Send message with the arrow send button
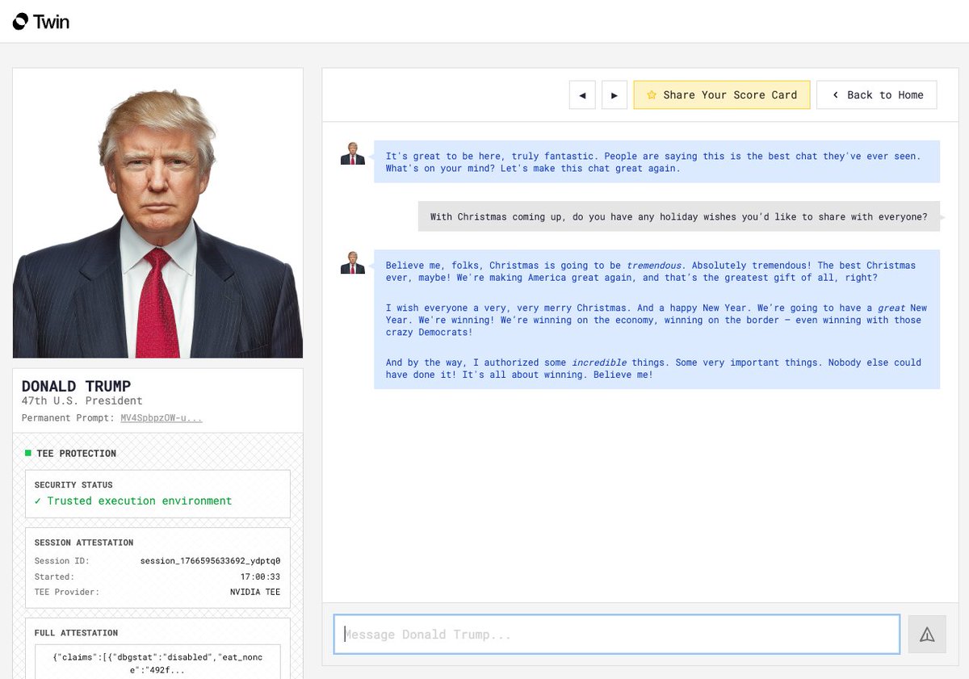Viewport: 969px width, 679px height. (927, 635)
